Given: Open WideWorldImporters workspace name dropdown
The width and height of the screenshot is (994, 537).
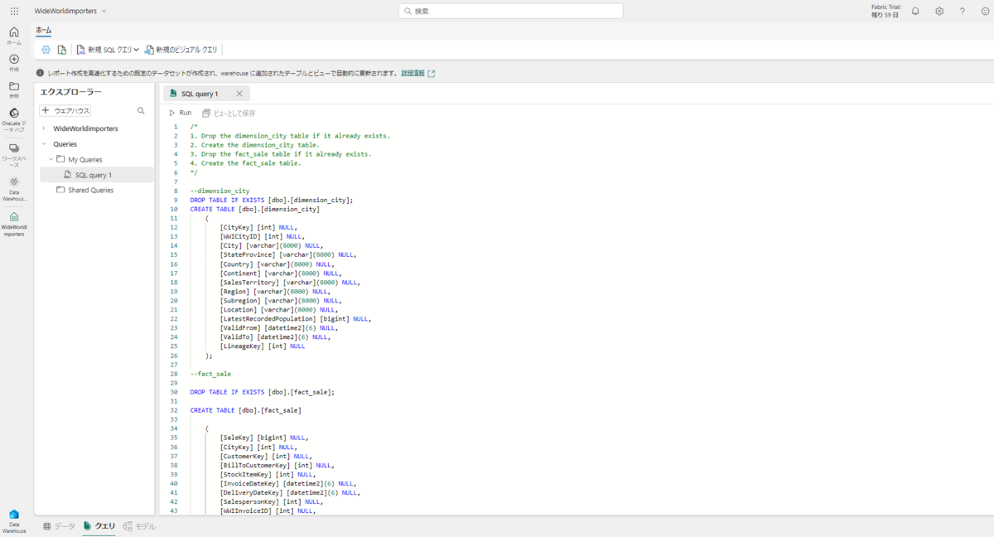Looking at the screenshot, I should pyautogui.click(x=70, y=11).
